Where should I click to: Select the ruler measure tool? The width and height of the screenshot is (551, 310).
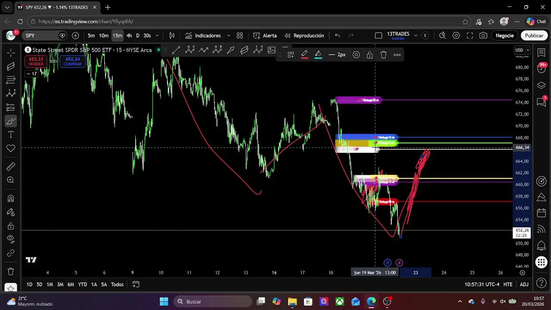point(11,167)
